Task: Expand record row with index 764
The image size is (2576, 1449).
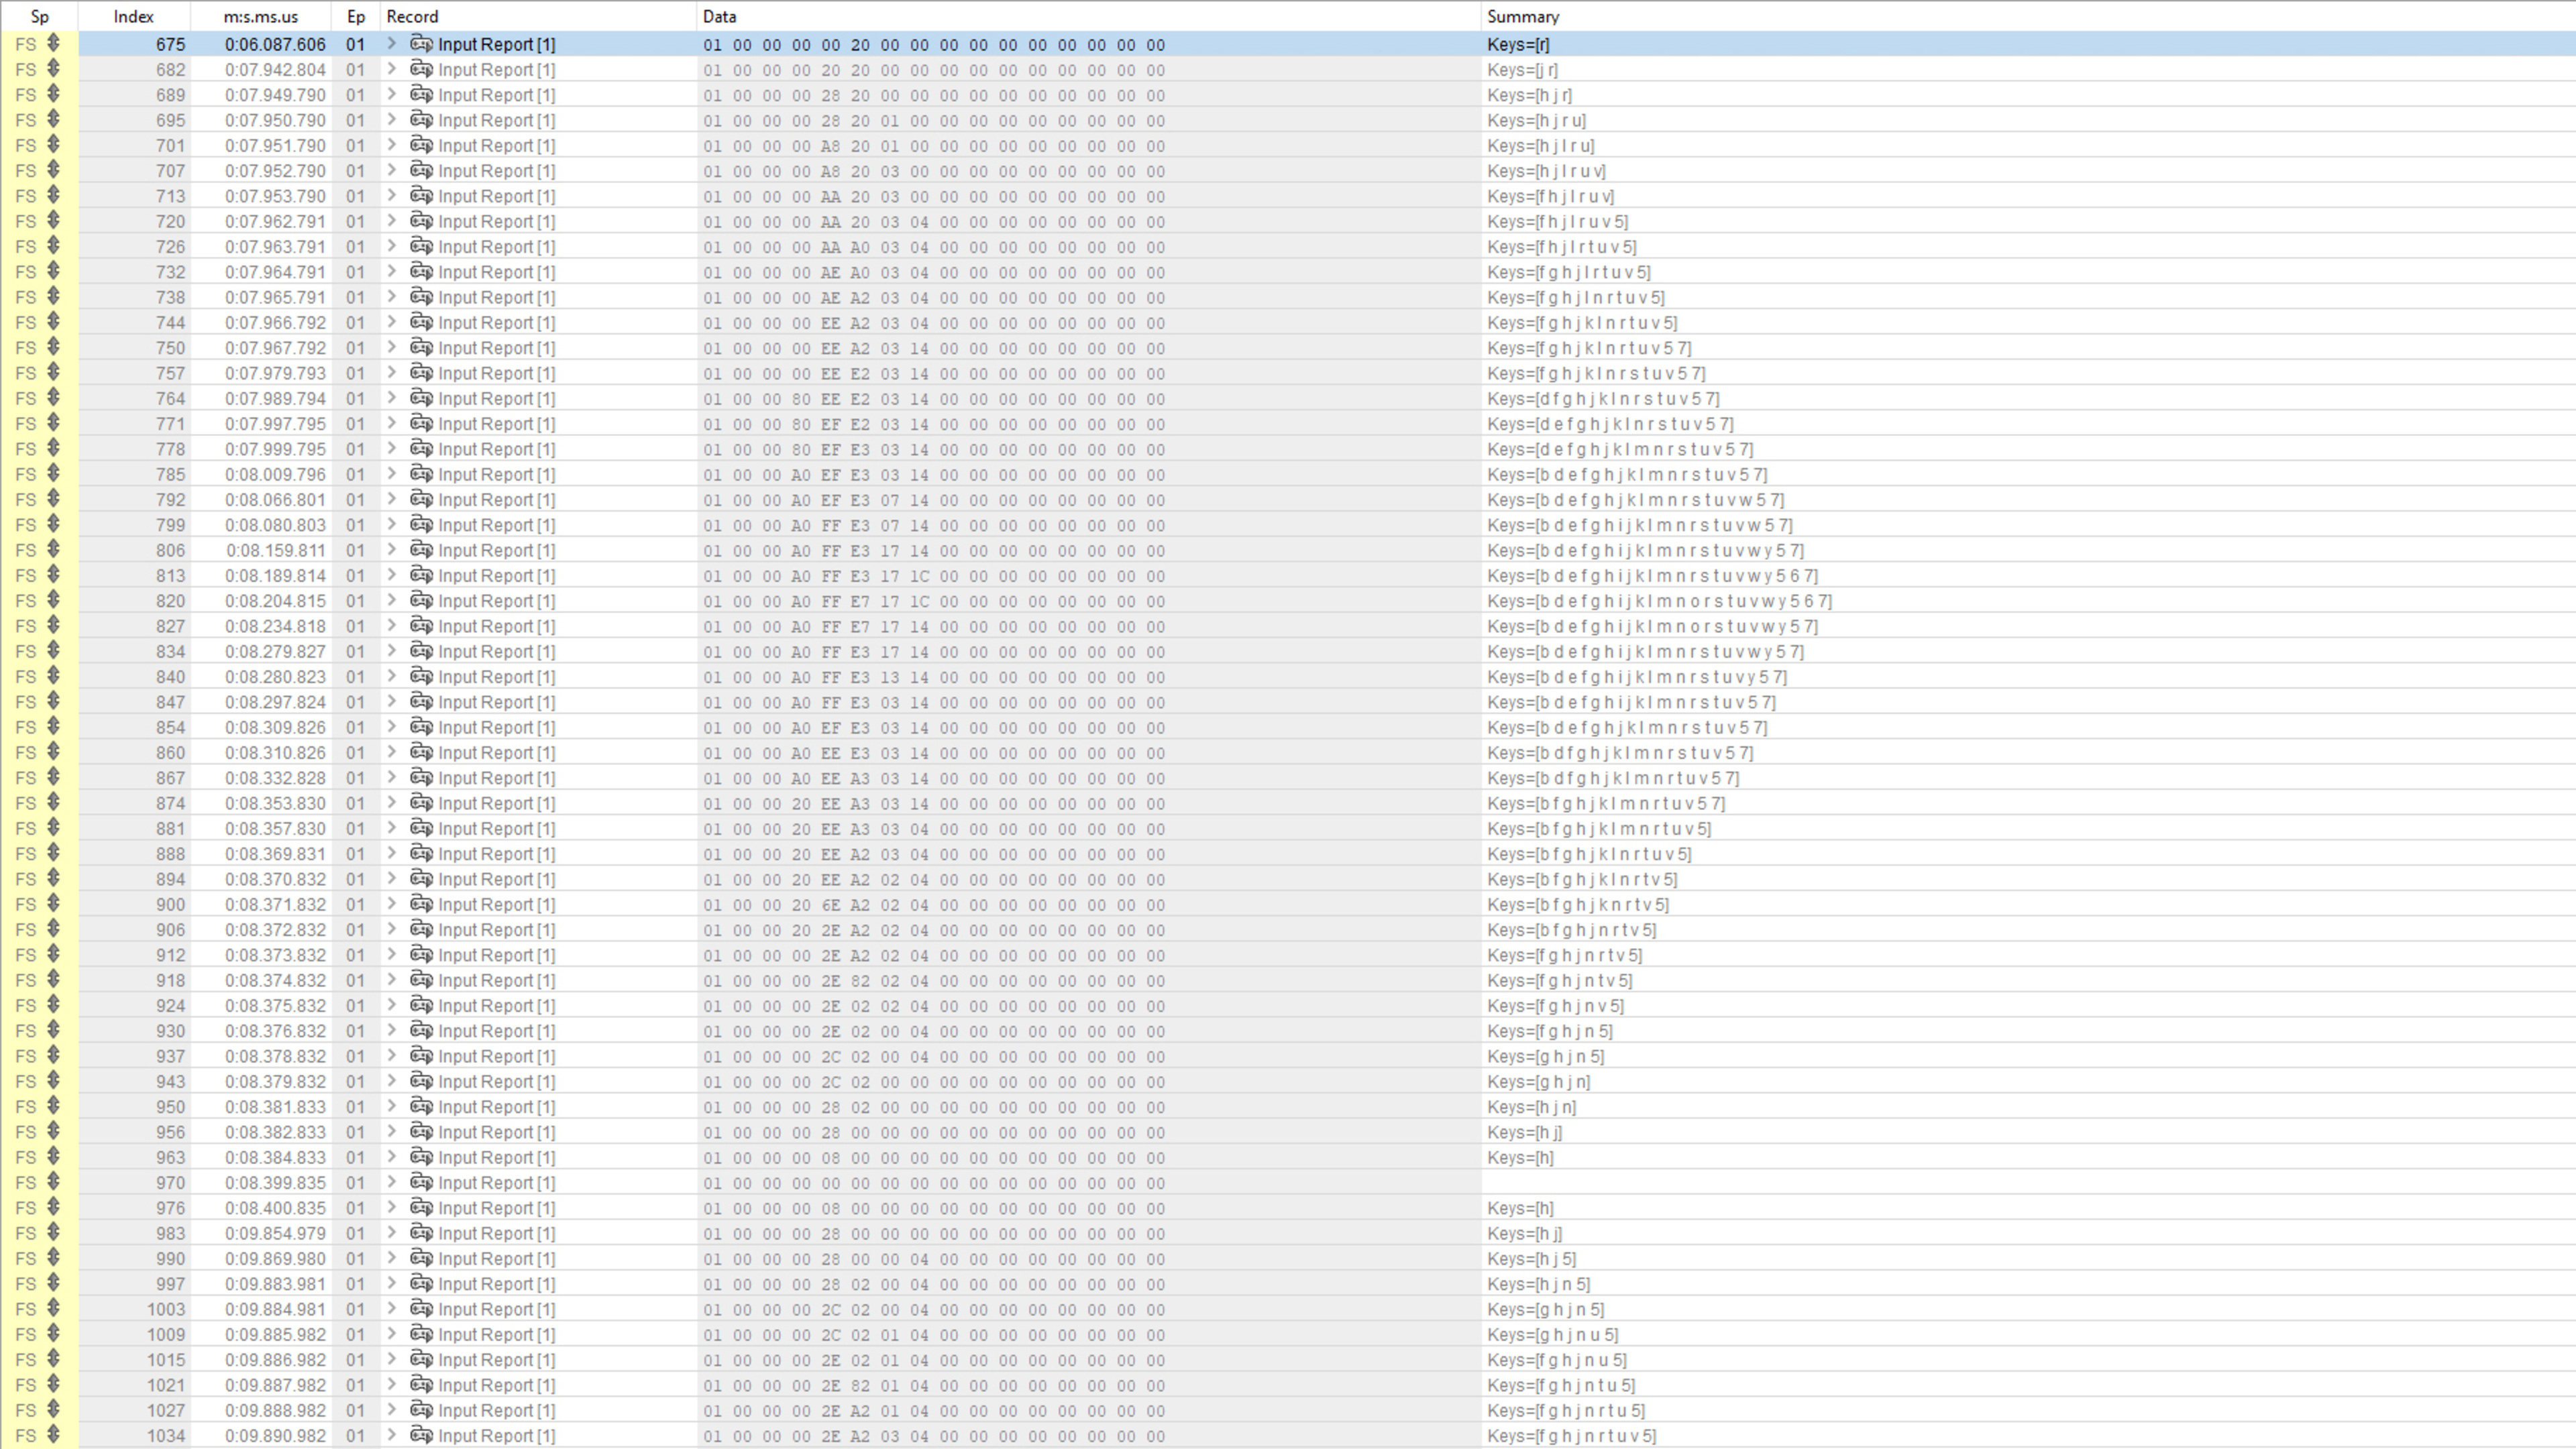Action: (x=392, y=399)
